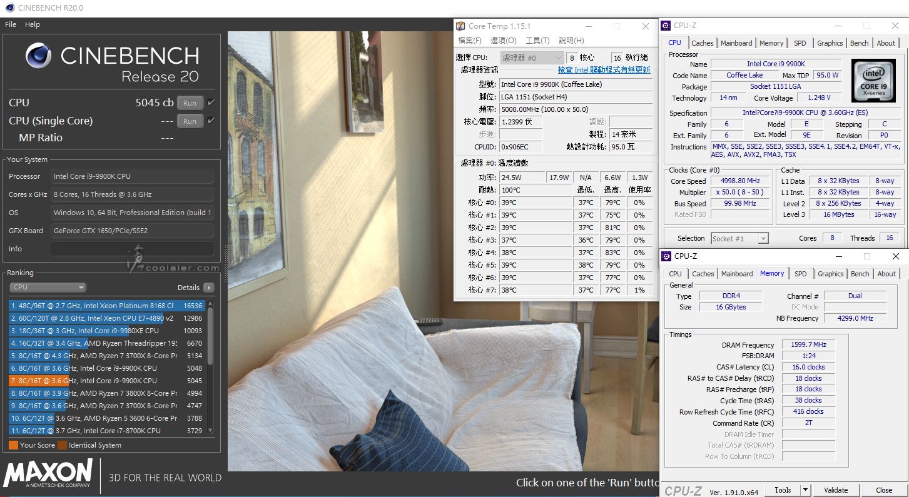
Task: Open Core Temp 選項(O) menu
Action: pyautogui.click(x=504, y=41)
